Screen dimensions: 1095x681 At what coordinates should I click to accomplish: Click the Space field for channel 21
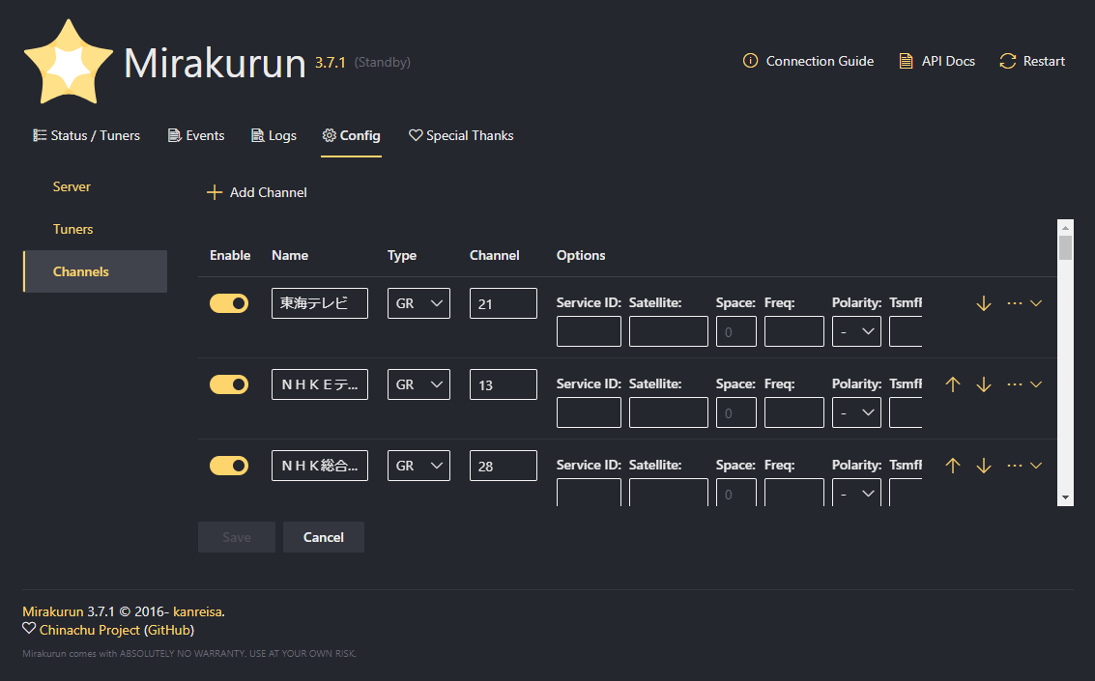pos(736,331)
